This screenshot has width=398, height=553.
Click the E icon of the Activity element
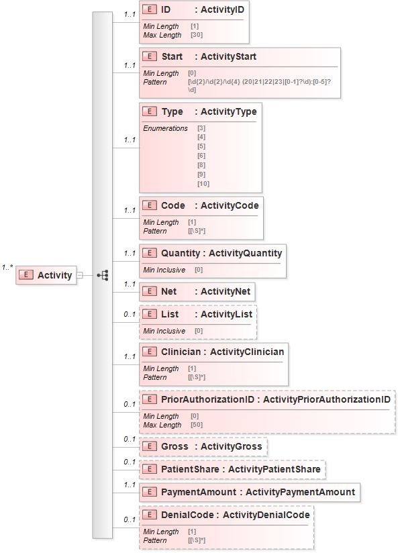click(x=26, y=274)
